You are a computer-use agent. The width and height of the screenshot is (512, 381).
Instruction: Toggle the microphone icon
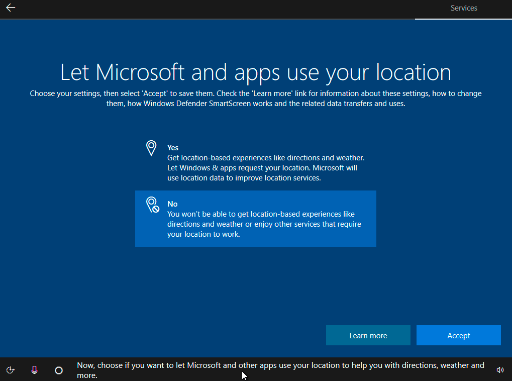click(34, 370)
